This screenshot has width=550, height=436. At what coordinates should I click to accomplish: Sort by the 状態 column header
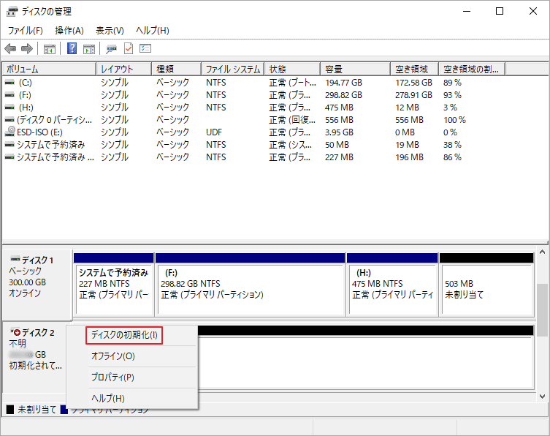[x=293, y=69]
